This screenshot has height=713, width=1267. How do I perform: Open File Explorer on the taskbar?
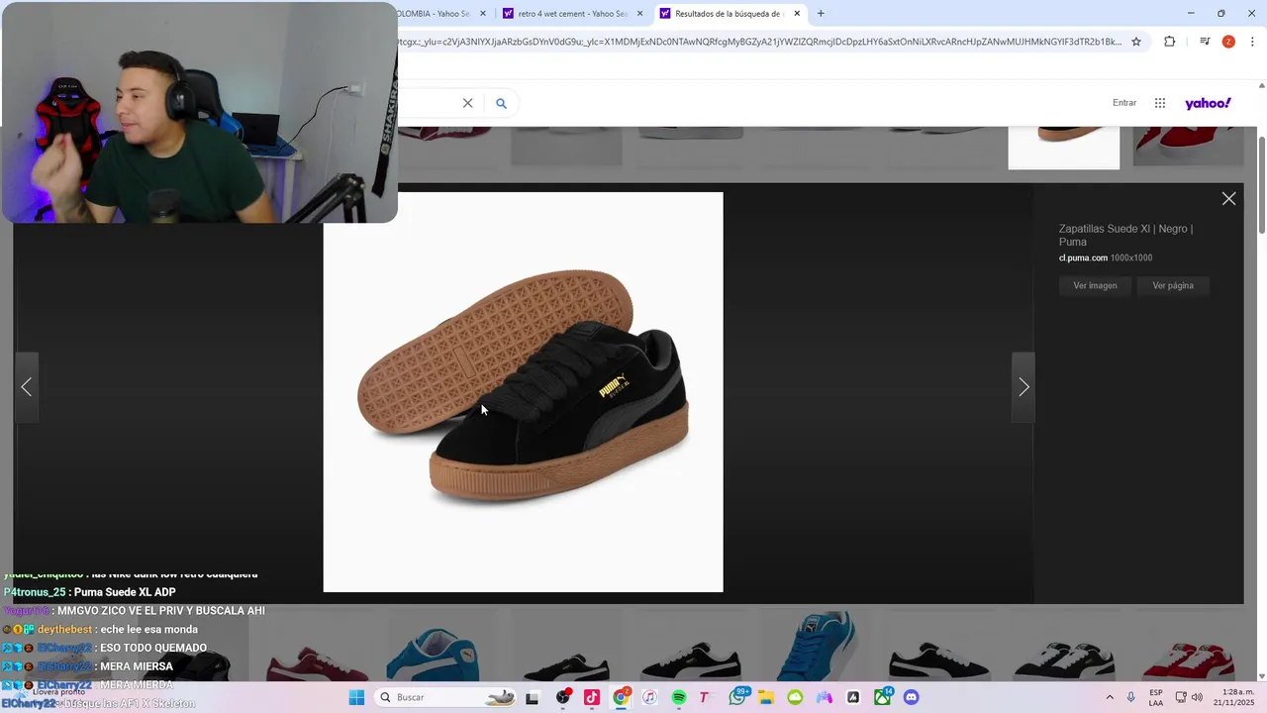[766, 697]
